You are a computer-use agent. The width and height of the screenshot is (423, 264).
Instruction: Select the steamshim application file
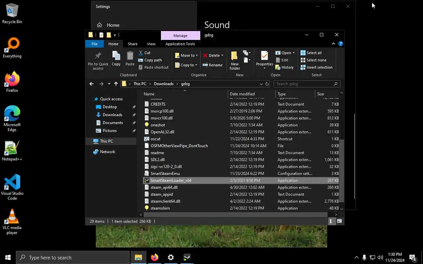point(241,208)
